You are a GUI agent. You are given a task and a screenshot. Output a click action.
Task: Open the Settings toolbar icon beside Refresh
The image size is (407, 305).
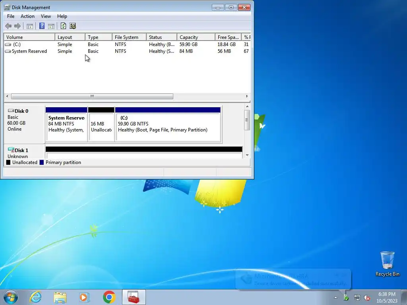click(73, 26)
